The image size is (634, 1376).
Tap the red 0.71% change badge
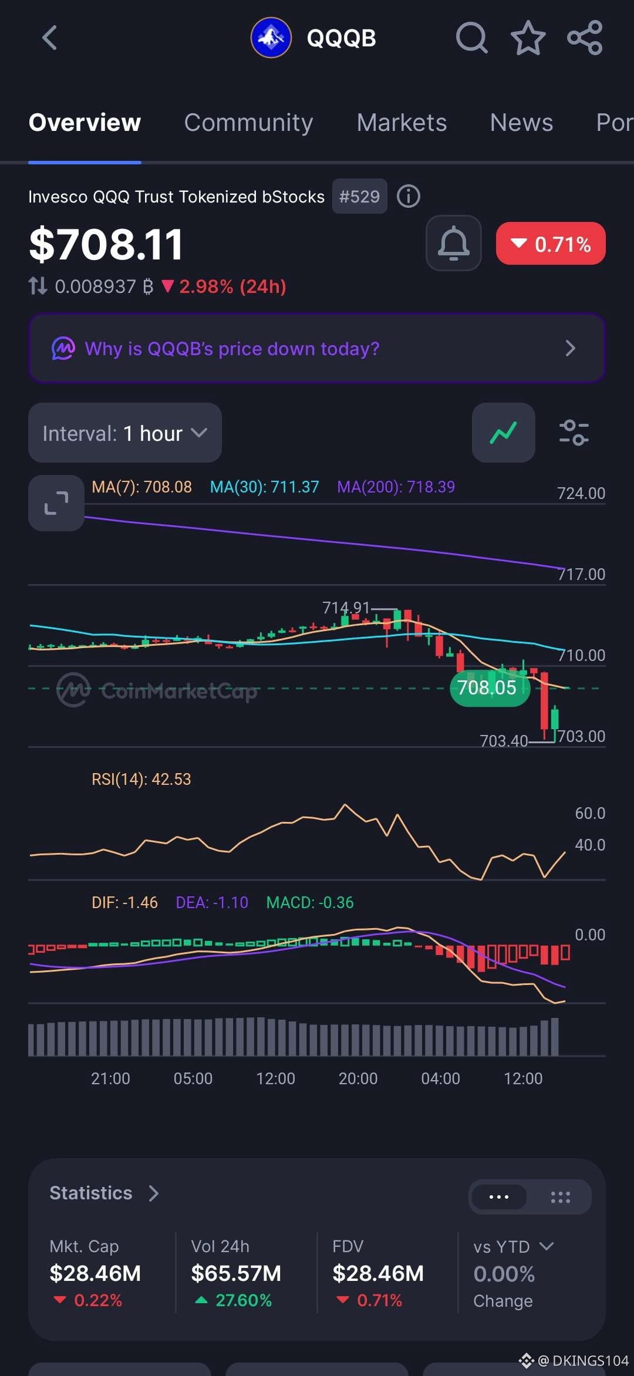pos(551,244)
